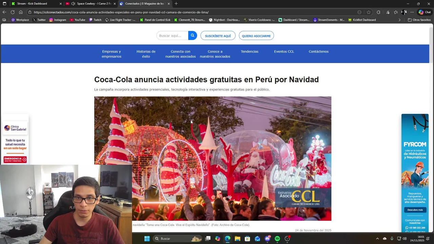Open the browser extensions puzzle icon
434x244 pixels.
click(378, 12)
